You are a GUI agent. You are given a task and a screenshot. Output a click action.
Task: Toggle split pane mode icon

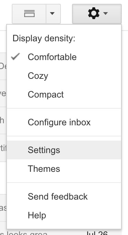point(29,14)
